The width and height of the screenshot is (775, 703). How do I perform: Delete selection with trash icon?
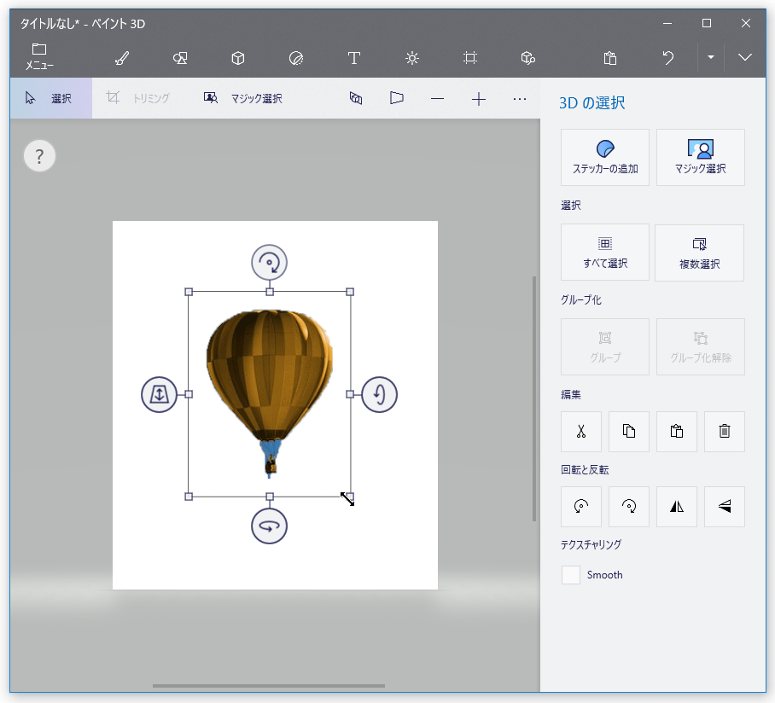point(725,432)
